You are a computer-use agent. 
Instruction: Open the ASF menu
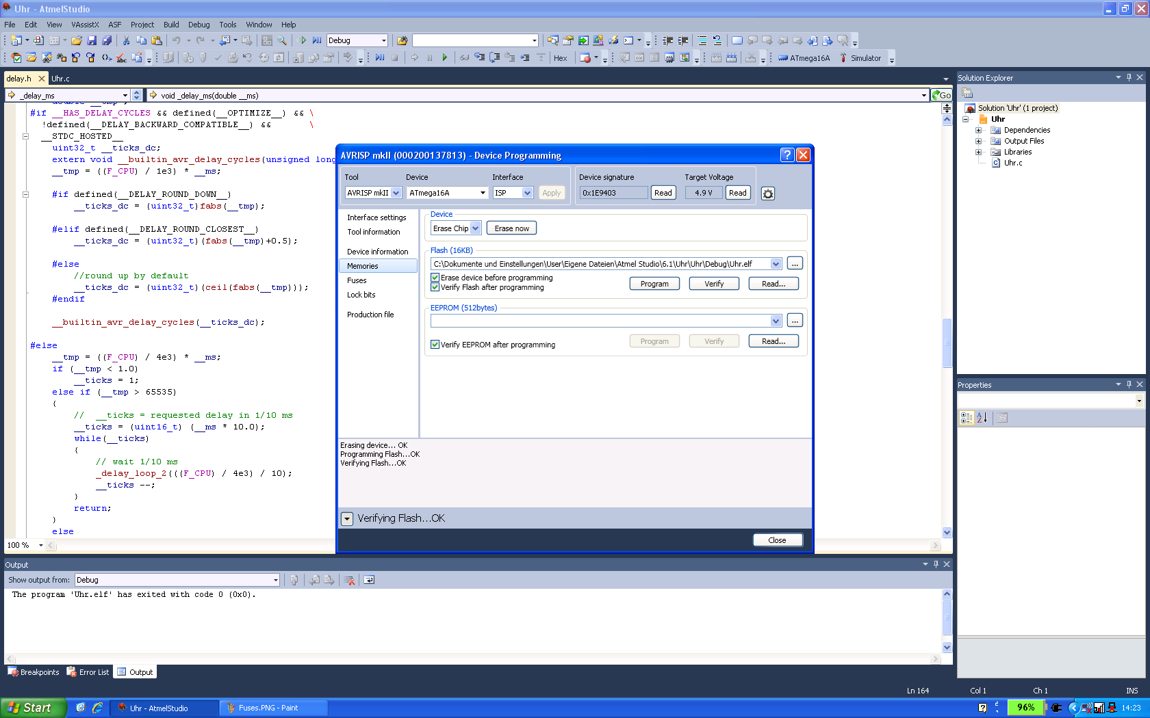(115, 25)
